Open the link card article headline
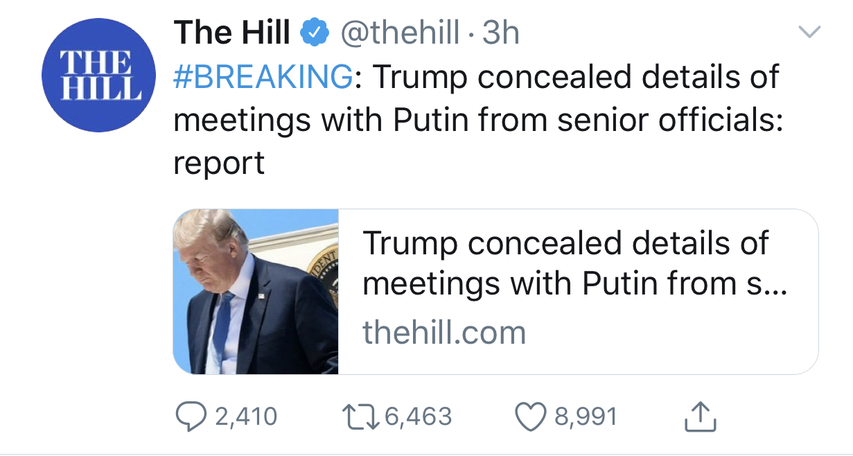 coord(565,263)
